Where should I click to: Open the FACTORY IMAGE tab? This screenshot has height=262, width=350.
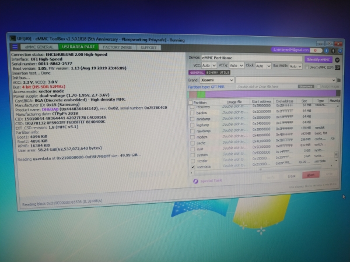point(117,47)
